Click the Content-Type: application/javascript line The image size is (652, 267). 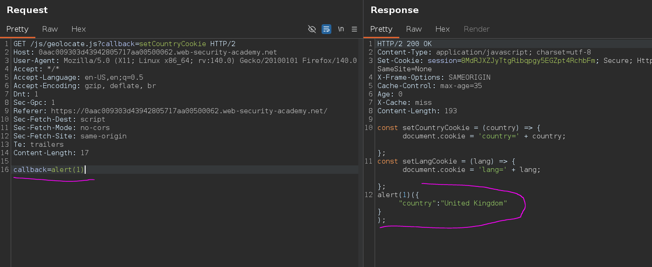pyautogui.click(x=484, y=52)
